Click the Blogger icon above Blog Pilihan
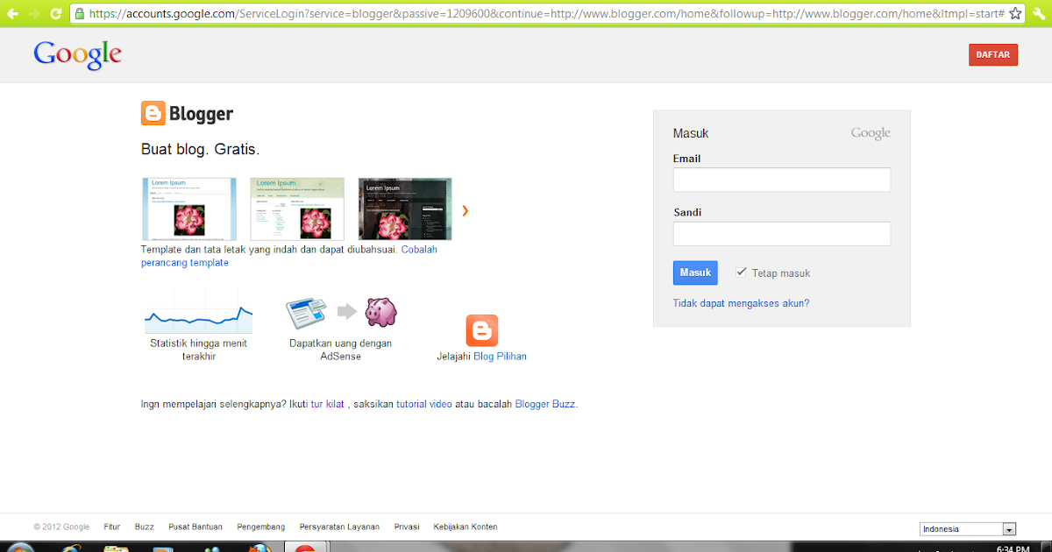 tap(481, 330)
